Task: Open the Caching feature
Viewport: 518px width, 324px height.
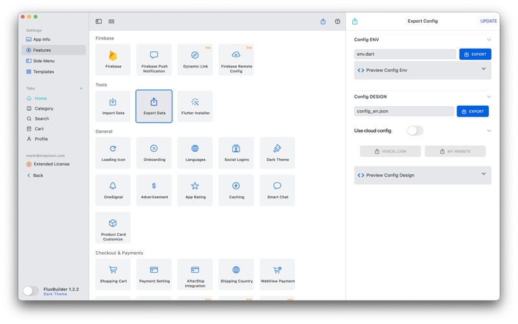Action: tap(236, 190)
